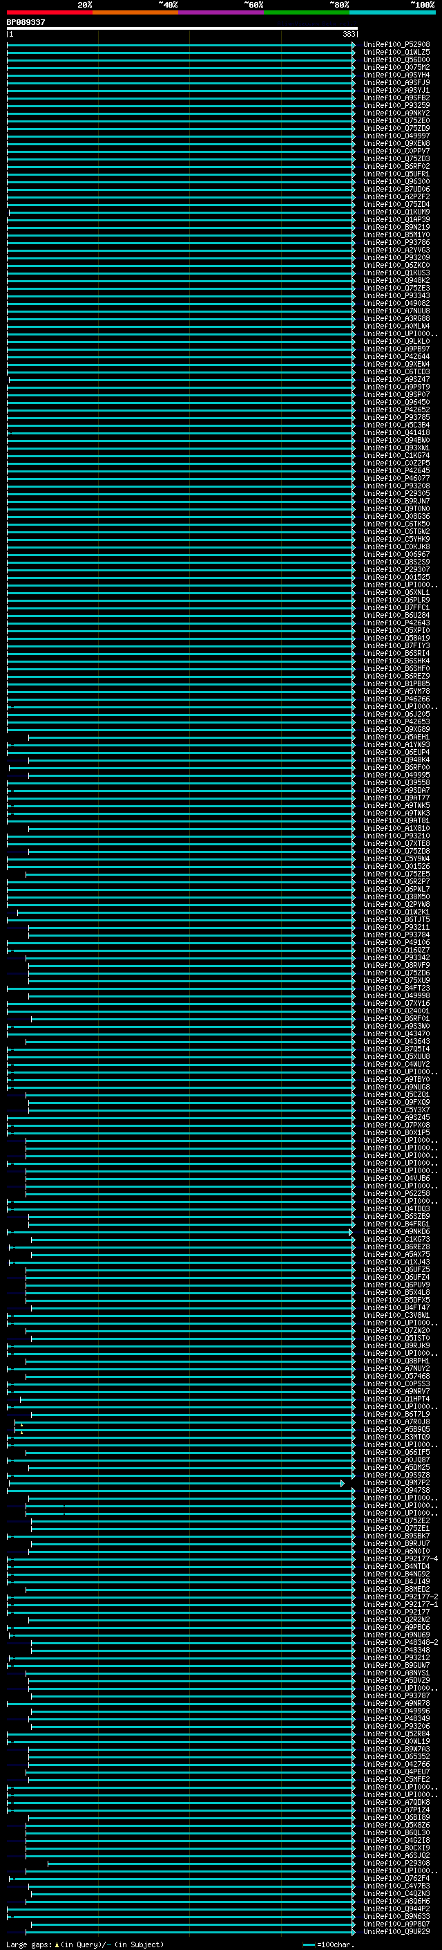Open hit UniRef100_A9SYH4
This screenshot has height=1950, width=442.
396,75
